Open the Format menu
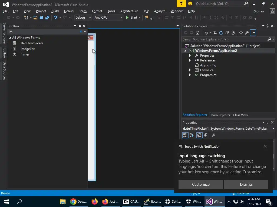The width and height of the screenshot is (277, 207). click(x=97, y=11)
